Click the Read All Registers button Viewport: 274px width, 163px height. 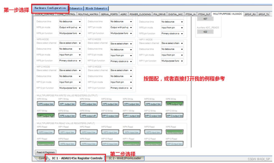pyautogui.click(x=46, y=152)
